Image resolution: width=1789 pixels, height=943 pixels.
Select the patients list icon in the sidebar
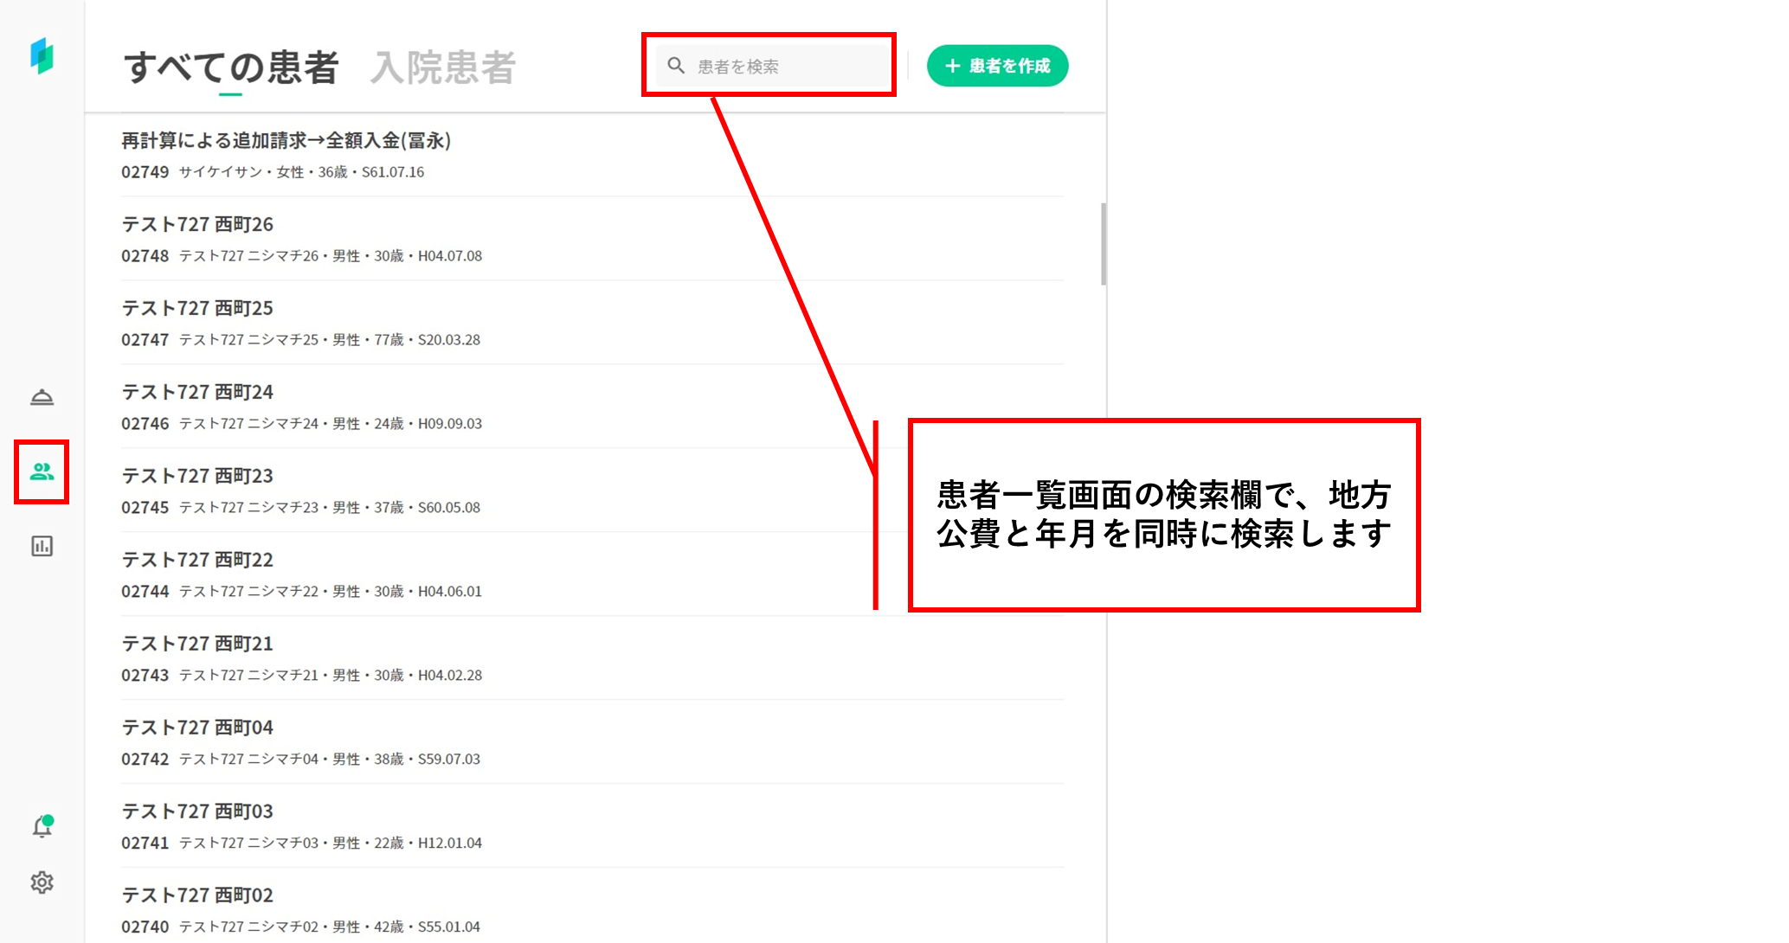pyautogui.click(x=42, y=471)
